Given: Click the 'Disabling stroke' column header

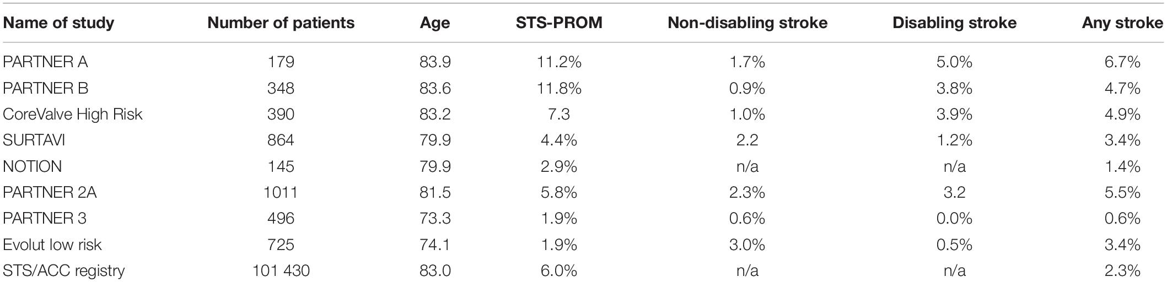Looking at the screenshot, I should coord(954,23).
